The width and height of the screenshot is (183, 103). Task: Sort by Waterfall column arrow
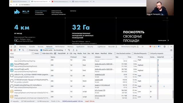pyautogui.click(x=172, y=57)
